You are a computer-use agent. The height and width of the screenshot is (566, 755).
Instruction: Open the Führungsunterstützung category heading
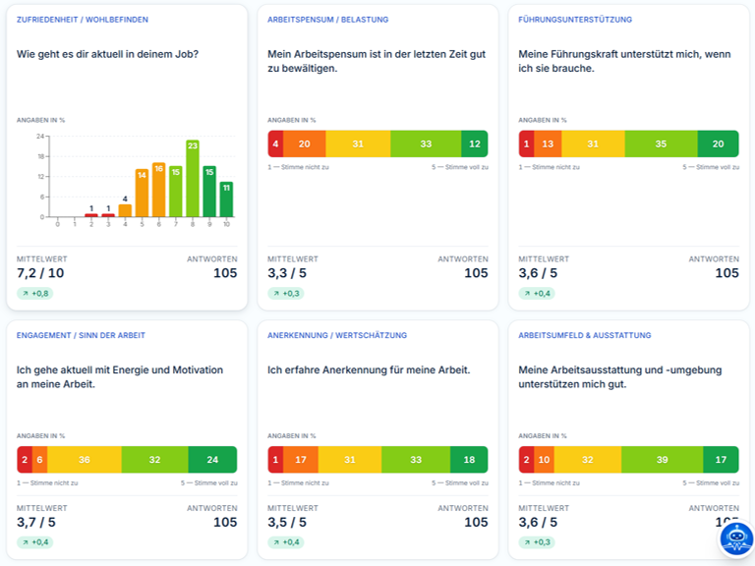tap(575, 20)
